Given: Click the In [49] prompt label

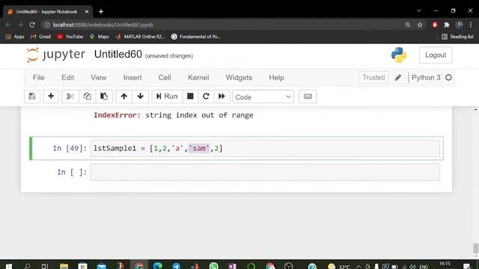Looking at the screenshot, I should (x=70, y=148).
